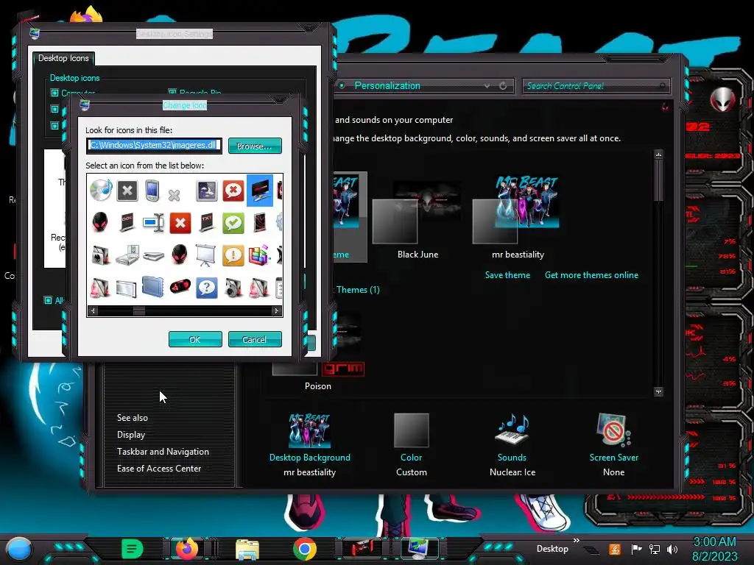Choose alien head icon beside projector screen icon
The height and width of the screenshot is (565, 754).
[x=180, y=255]
